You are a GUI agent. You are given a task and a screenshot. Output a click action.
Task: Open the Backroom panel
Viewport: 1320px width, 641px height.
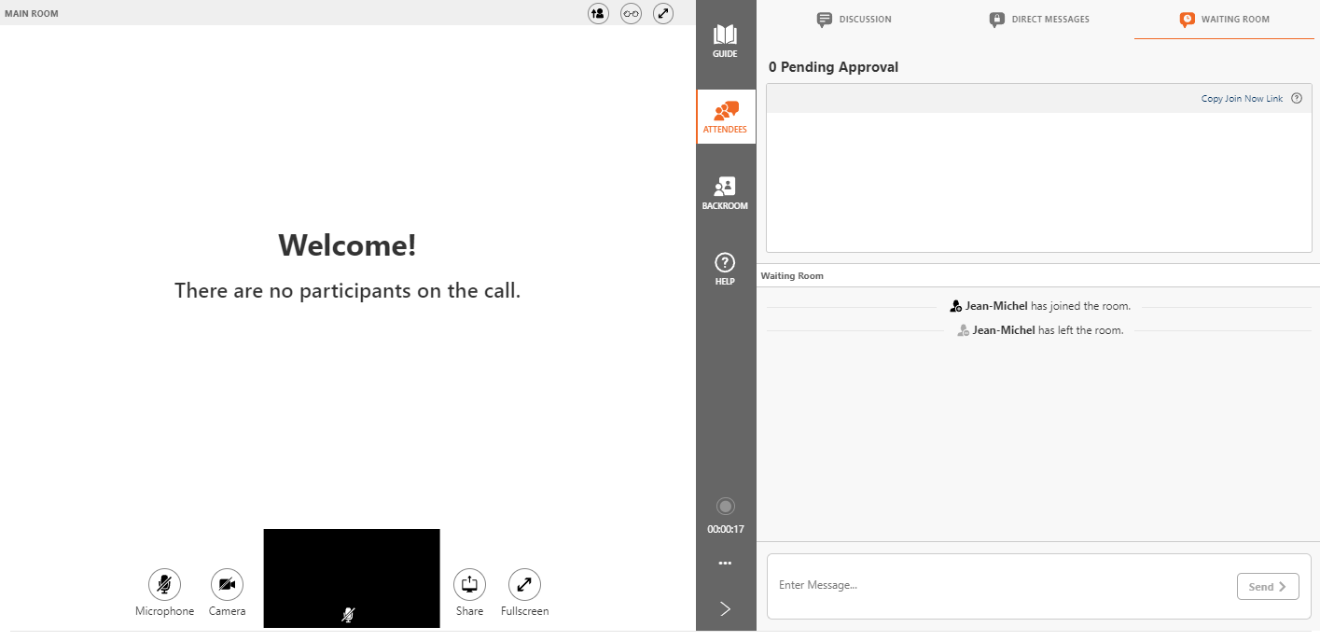[726, 193]
